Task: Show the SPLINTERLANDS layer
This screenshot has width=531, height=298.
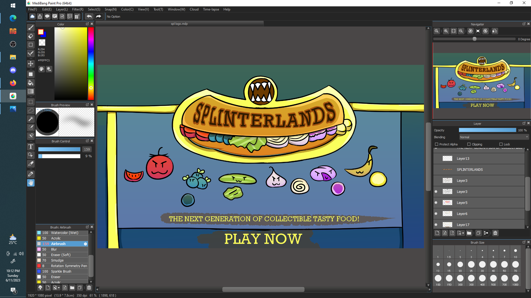Action: (436, 170)
